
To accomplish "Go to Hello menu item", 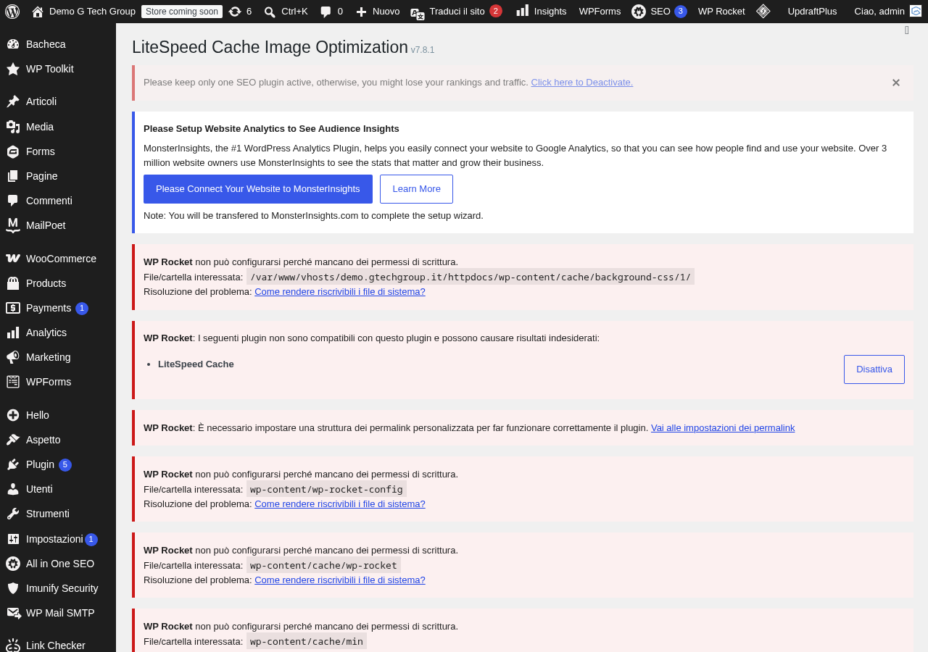I will (x=58, y=415).
